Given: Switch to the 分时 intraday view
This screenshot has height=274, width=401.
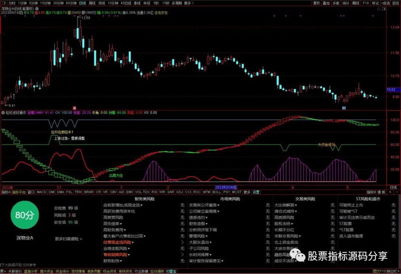Looking at the screenshot, I should pos(12,3).
